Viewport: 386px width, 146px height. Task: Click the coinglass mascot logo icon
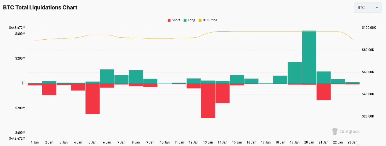click(x=335, y=131)
